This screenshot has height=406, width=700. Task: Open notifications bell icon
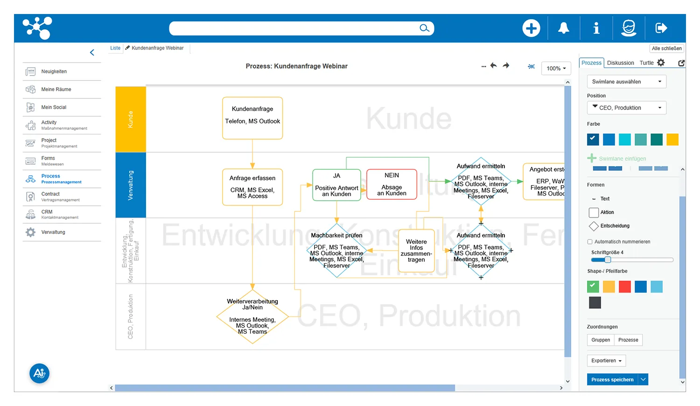pos(564,28)
